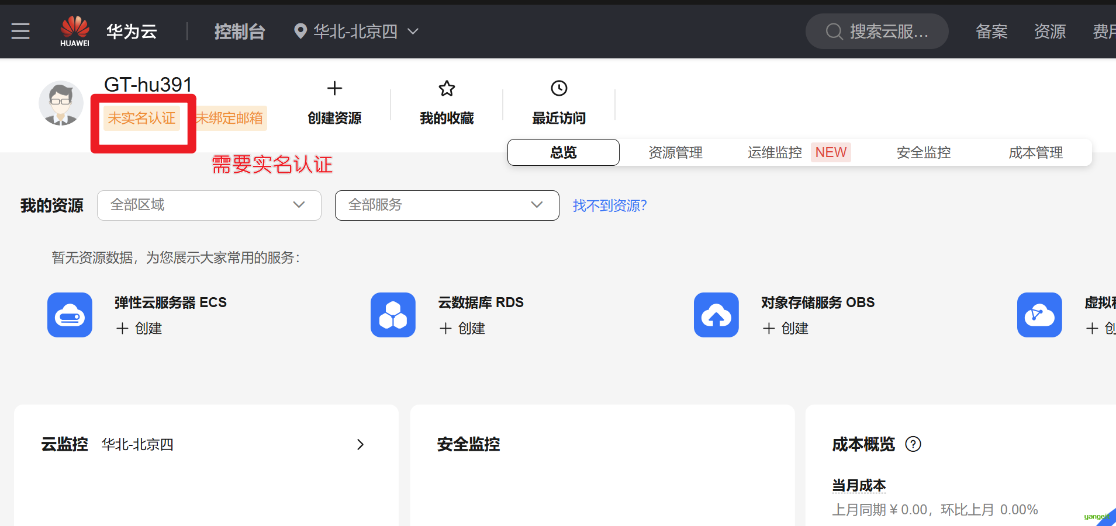Switch to the 资源管理 tab
1116x526 pixels.
(x=676, y=152)
